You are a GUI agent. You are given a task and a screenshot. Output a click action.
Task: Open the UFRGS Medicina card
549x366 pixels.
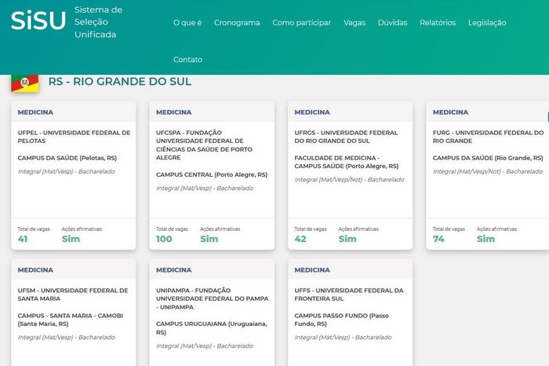point(350,175)
